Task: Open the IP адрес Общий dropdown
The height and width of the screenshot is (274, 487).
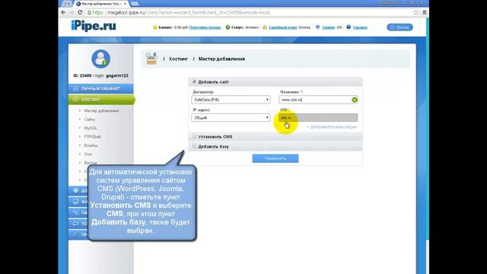Action: tap(231, 118)
